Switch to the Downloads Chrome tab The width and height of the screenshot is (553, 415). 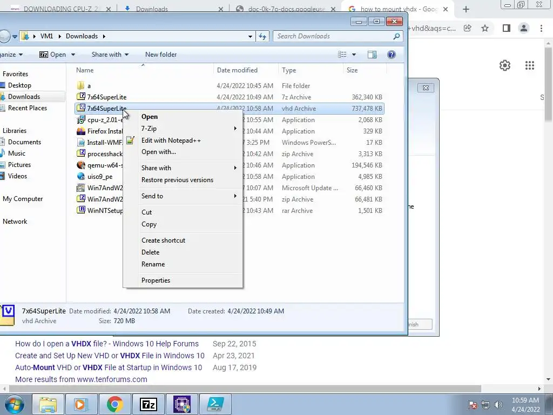pyautogui.click(x=173, y=9)
